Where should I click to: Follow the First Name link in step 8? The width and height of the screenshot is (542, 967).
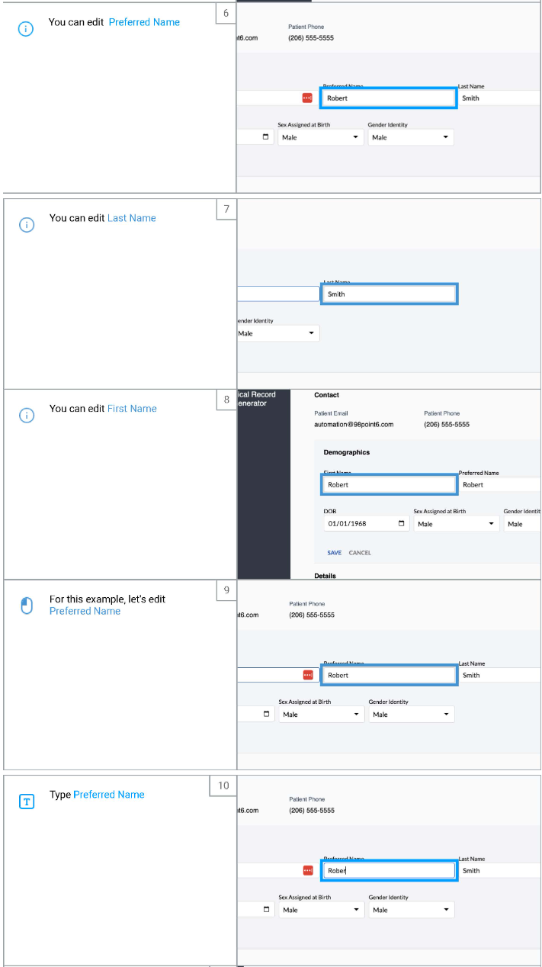coord(132,409)
